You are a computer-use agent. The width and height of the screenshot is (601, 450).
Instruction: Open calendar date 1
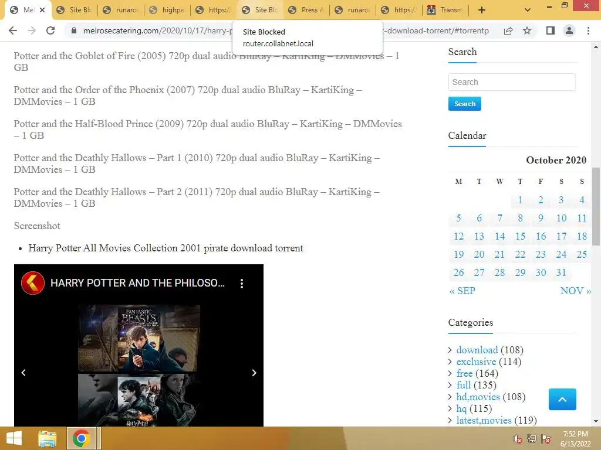520,200
